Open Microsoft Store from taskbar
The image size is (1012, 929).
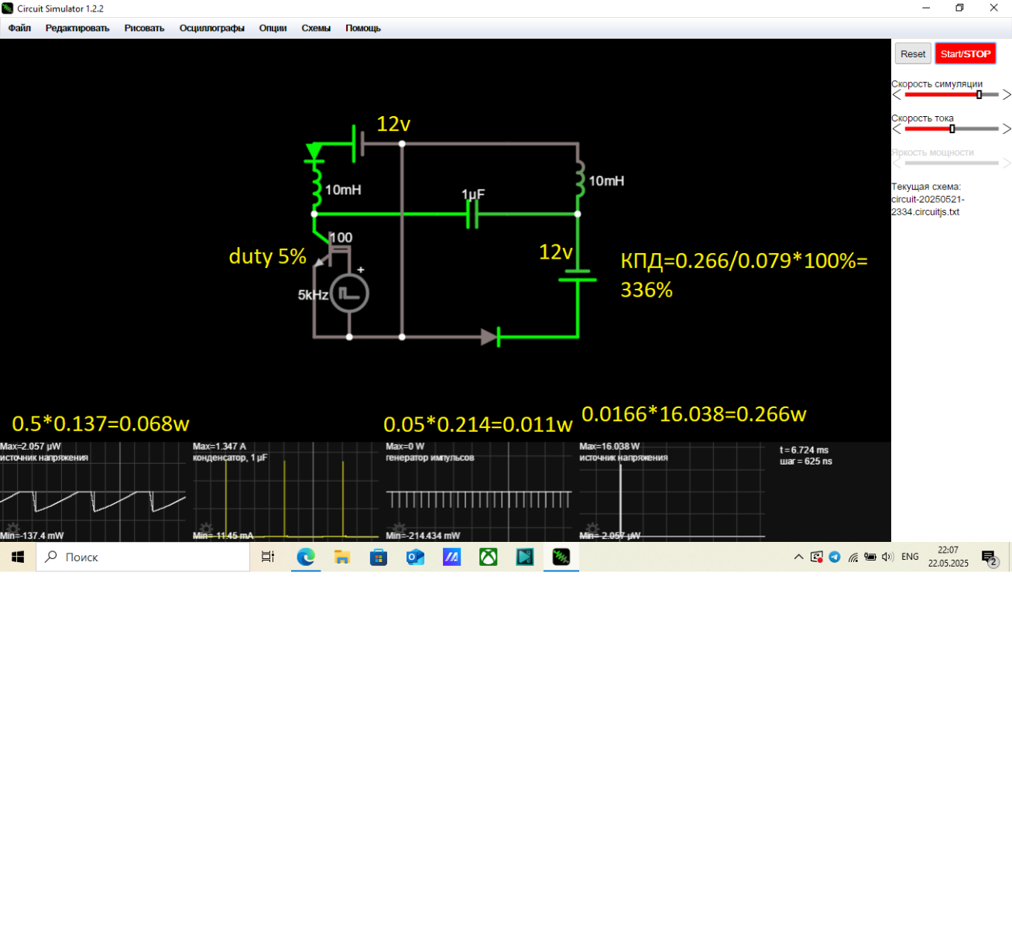379,557
